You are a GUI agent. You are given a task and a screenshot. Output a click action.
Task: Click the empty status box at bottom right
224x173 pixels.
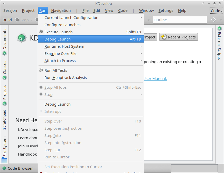[x=194, y=168]
